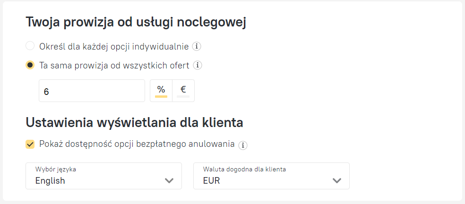Click the selected 'EUR' currency value

[x=211, y=180]
